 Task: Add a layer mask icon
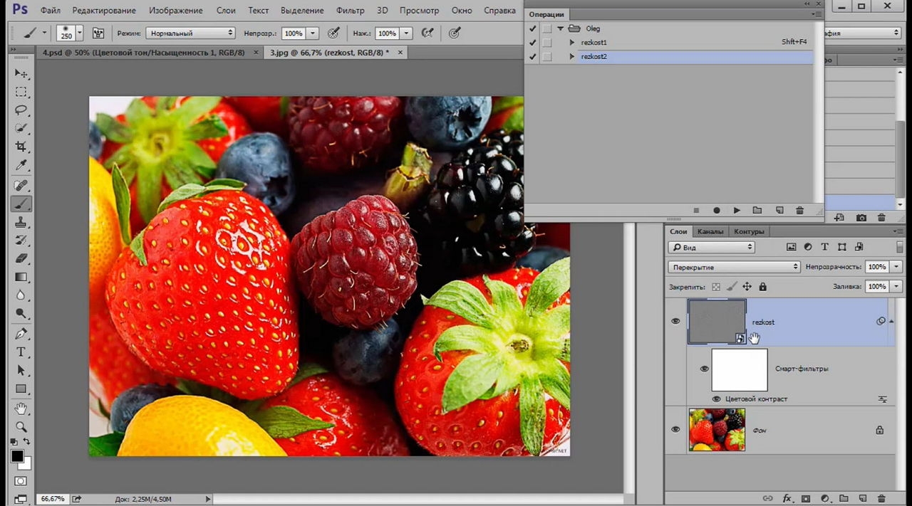806,499
